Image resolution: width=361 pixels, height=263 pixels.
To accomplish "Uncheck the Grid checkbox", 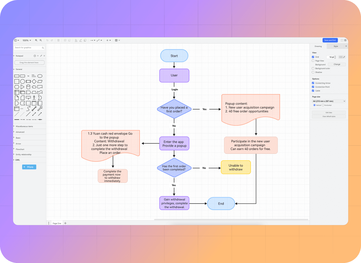I will click(x=313, y=57).
